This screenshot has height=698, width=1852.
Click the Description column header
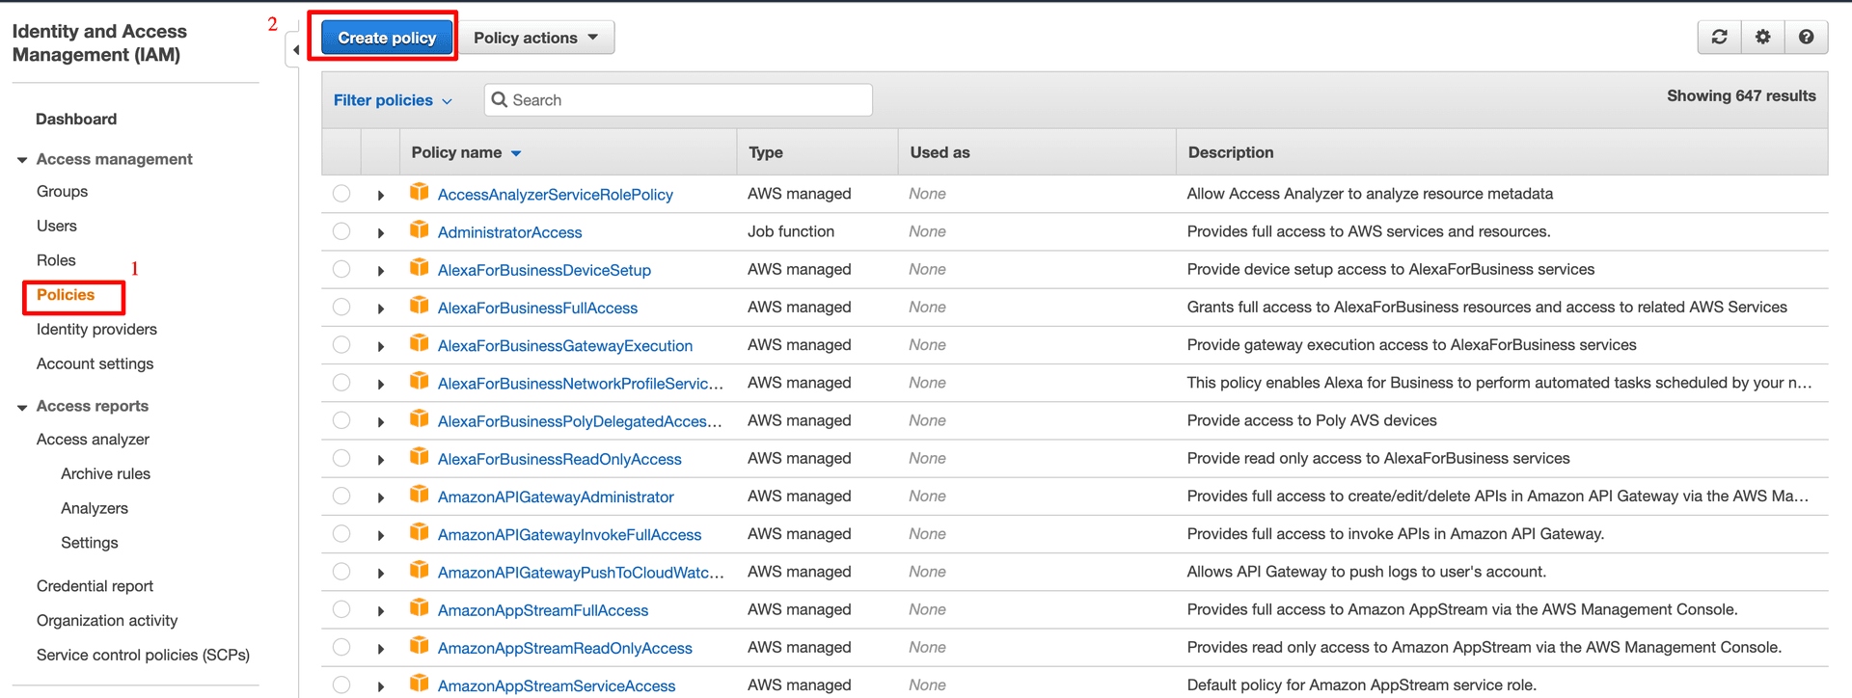[x=1230, y=152]
